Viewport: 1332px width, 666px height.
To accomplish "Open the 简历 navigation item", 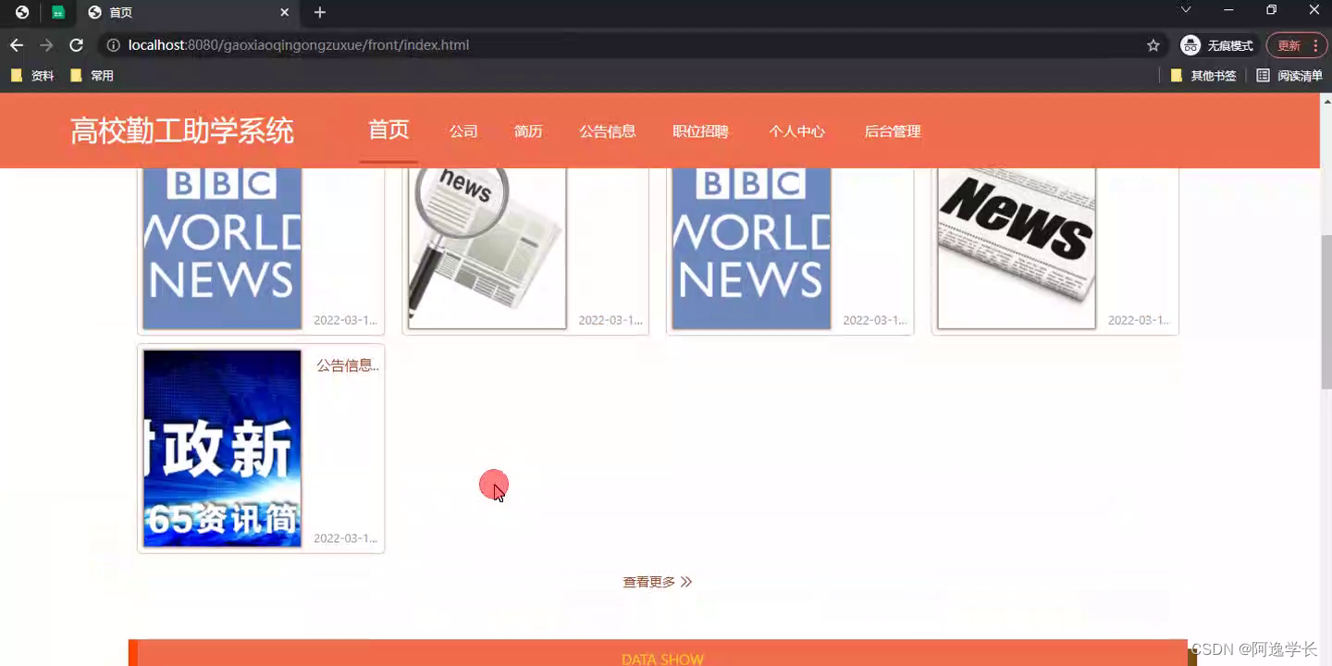I will tap(528, 131).
